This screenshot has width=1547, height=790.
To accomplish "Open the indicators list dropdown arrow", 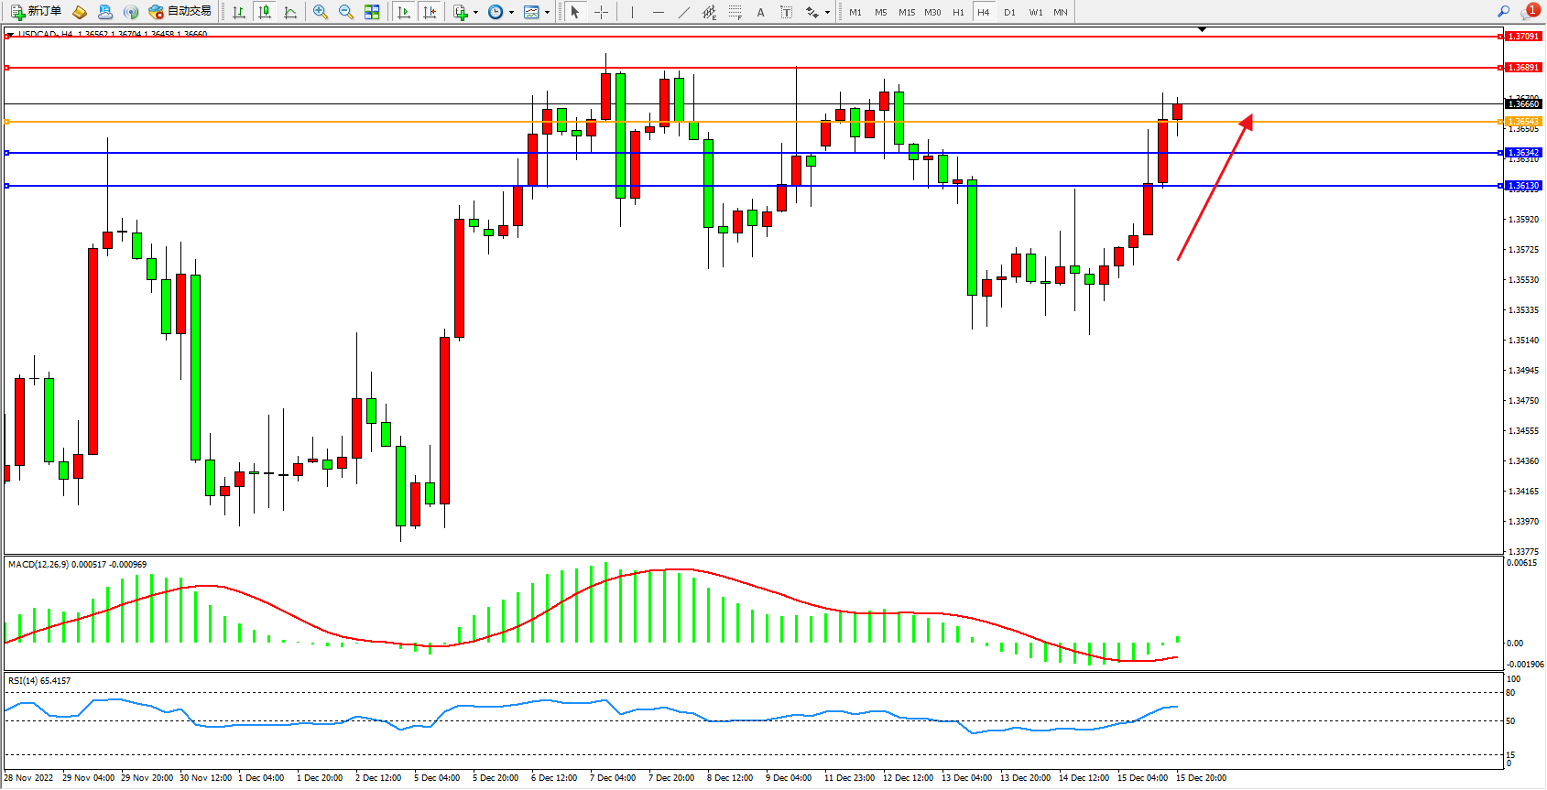I will click(475, 13).
